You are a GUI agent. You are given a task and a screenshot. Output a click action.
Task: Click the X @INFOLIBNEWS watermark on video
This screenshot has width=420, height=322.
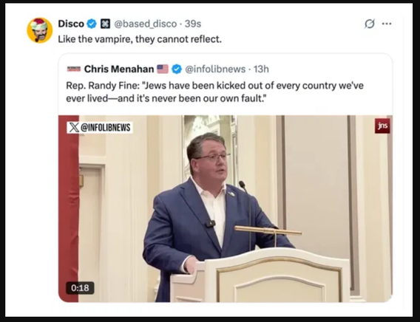[100, 127]
